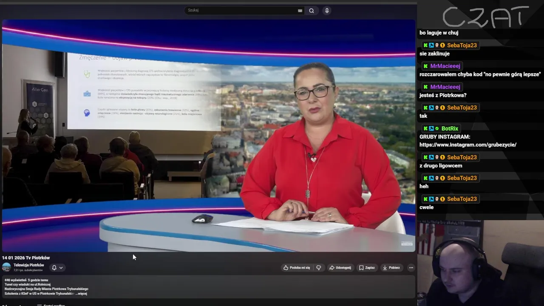
Task: Click the streamer webcam feed
Action: point(481,263)
